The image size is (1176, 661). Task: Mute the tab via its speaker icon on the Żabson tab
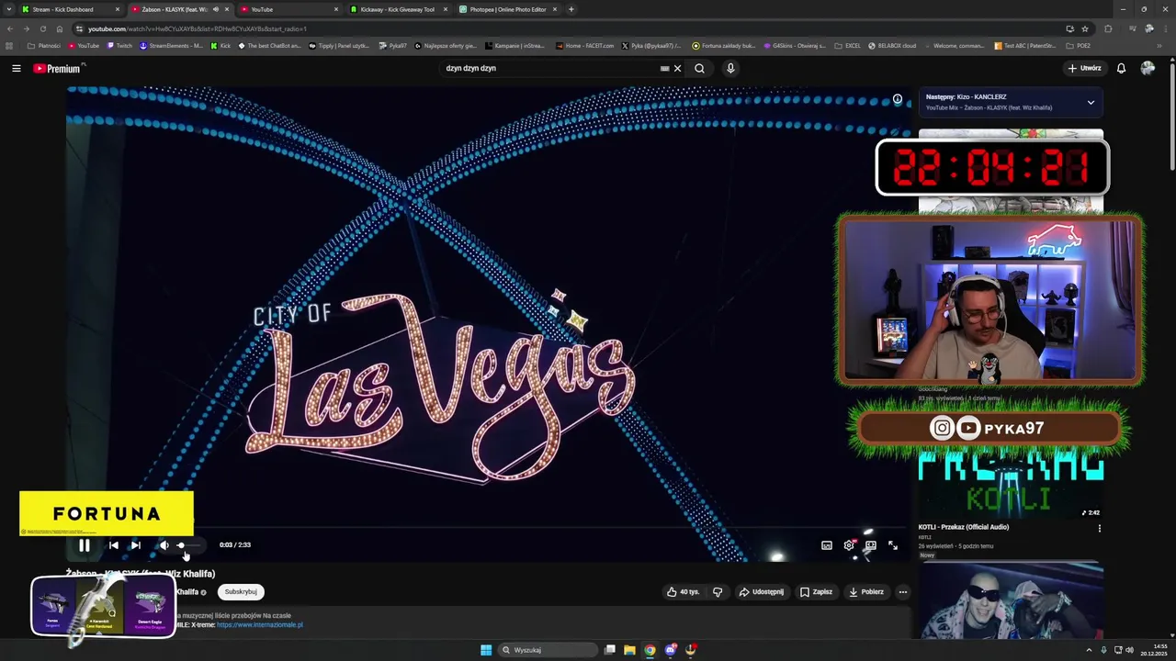216,9
